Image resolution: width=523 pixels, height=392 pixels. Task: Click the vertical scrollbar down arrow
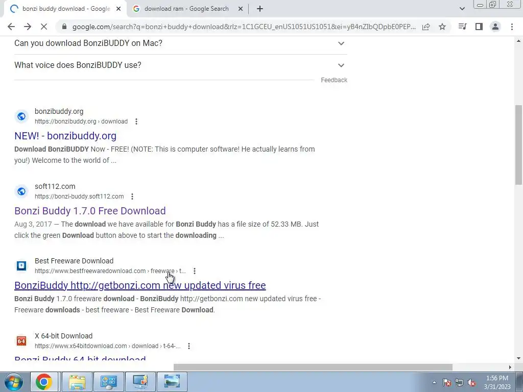[x=518, y=359]
